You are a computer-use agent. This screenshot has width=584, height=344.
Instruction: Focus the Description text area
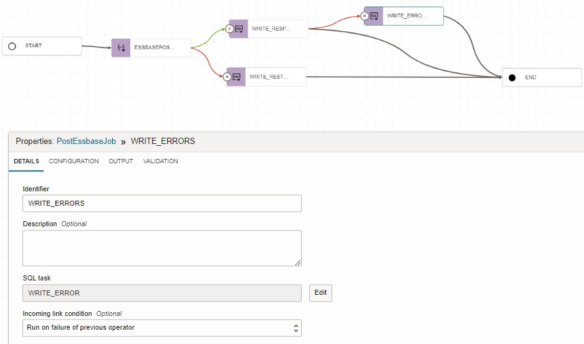tap(162, 247)
